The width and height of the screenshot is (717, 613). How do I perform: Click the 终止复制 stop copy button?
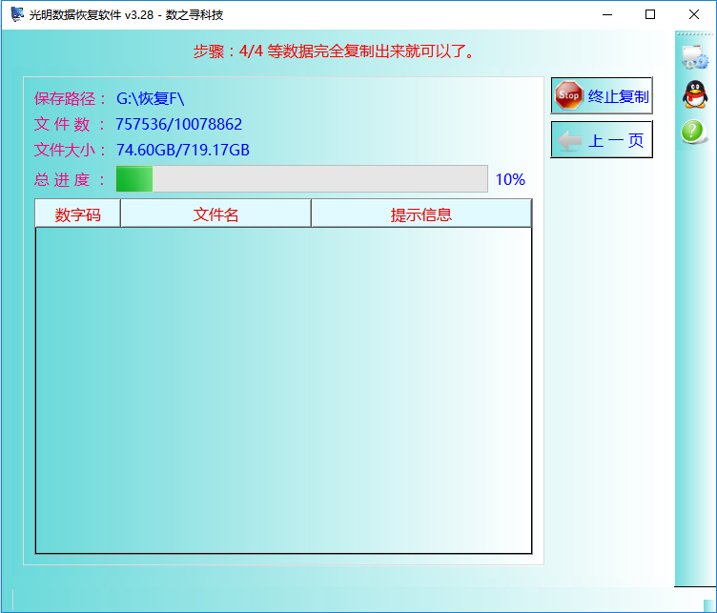[602, 95]
